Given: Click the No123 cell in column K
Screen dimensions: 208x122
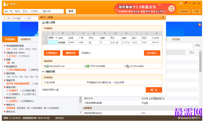Looking at the screenshot, I should point(157,42).
